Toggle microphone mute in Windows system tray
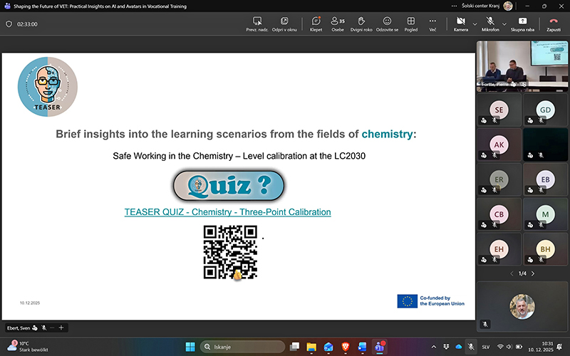This screenshot has width=570, height=356. pyautogui.click(x=470, y=347)
